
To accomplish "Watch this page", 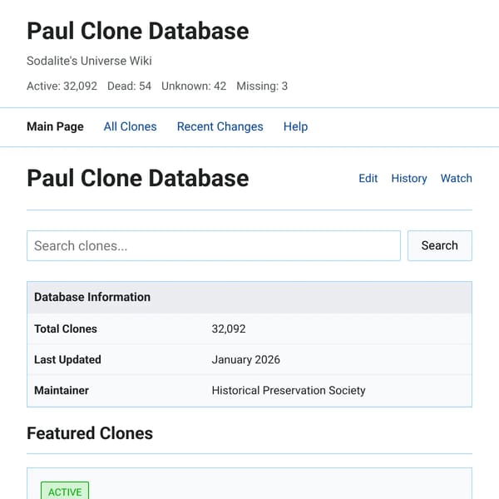I will pos(456,178).
